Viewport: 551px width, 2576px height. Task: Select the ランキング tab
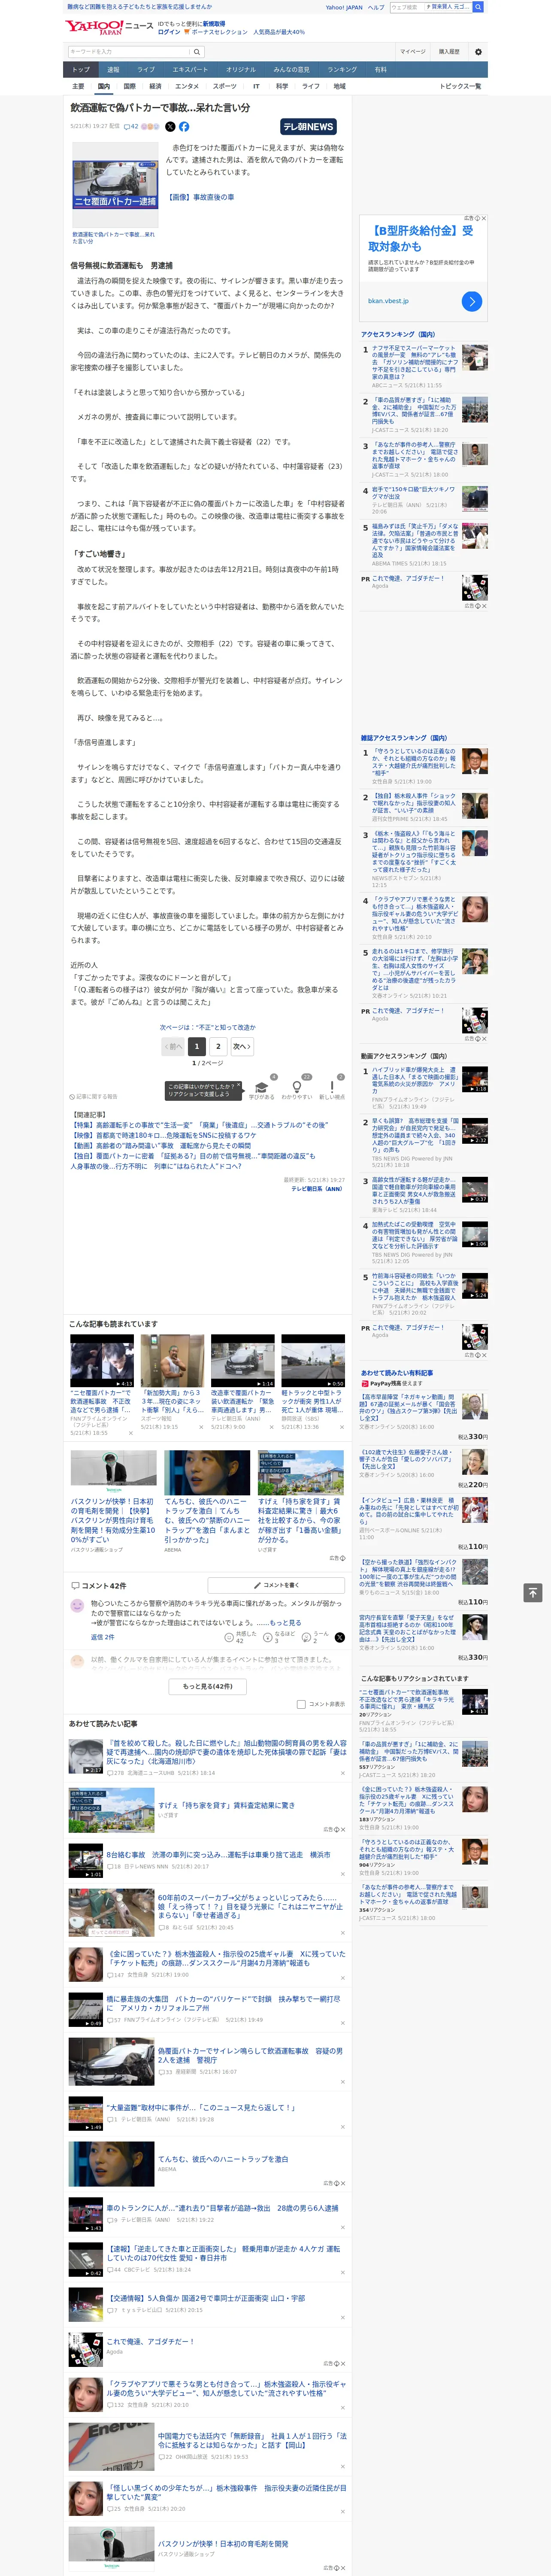tap(342, 70)
